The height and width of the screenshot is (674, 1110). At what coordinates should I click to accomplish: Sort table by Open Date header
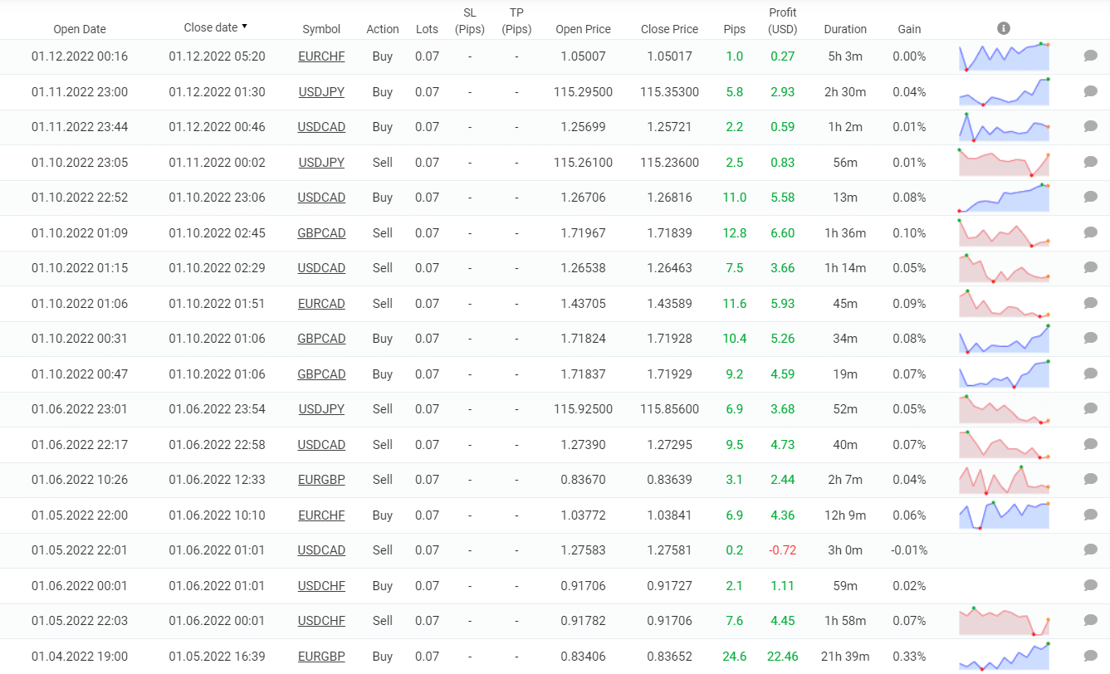[80, 29]
